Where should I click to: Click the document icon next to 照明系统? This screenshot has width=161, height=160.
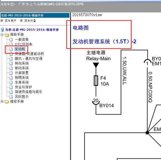coord(11,78)
